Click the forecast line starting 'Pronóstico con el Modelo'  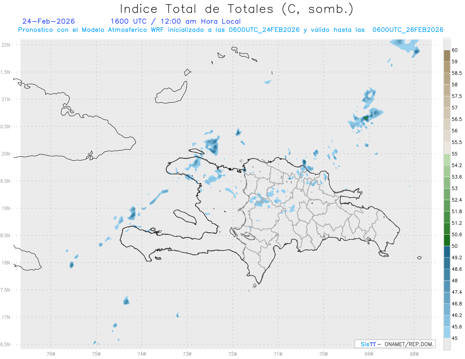(231, 30)
